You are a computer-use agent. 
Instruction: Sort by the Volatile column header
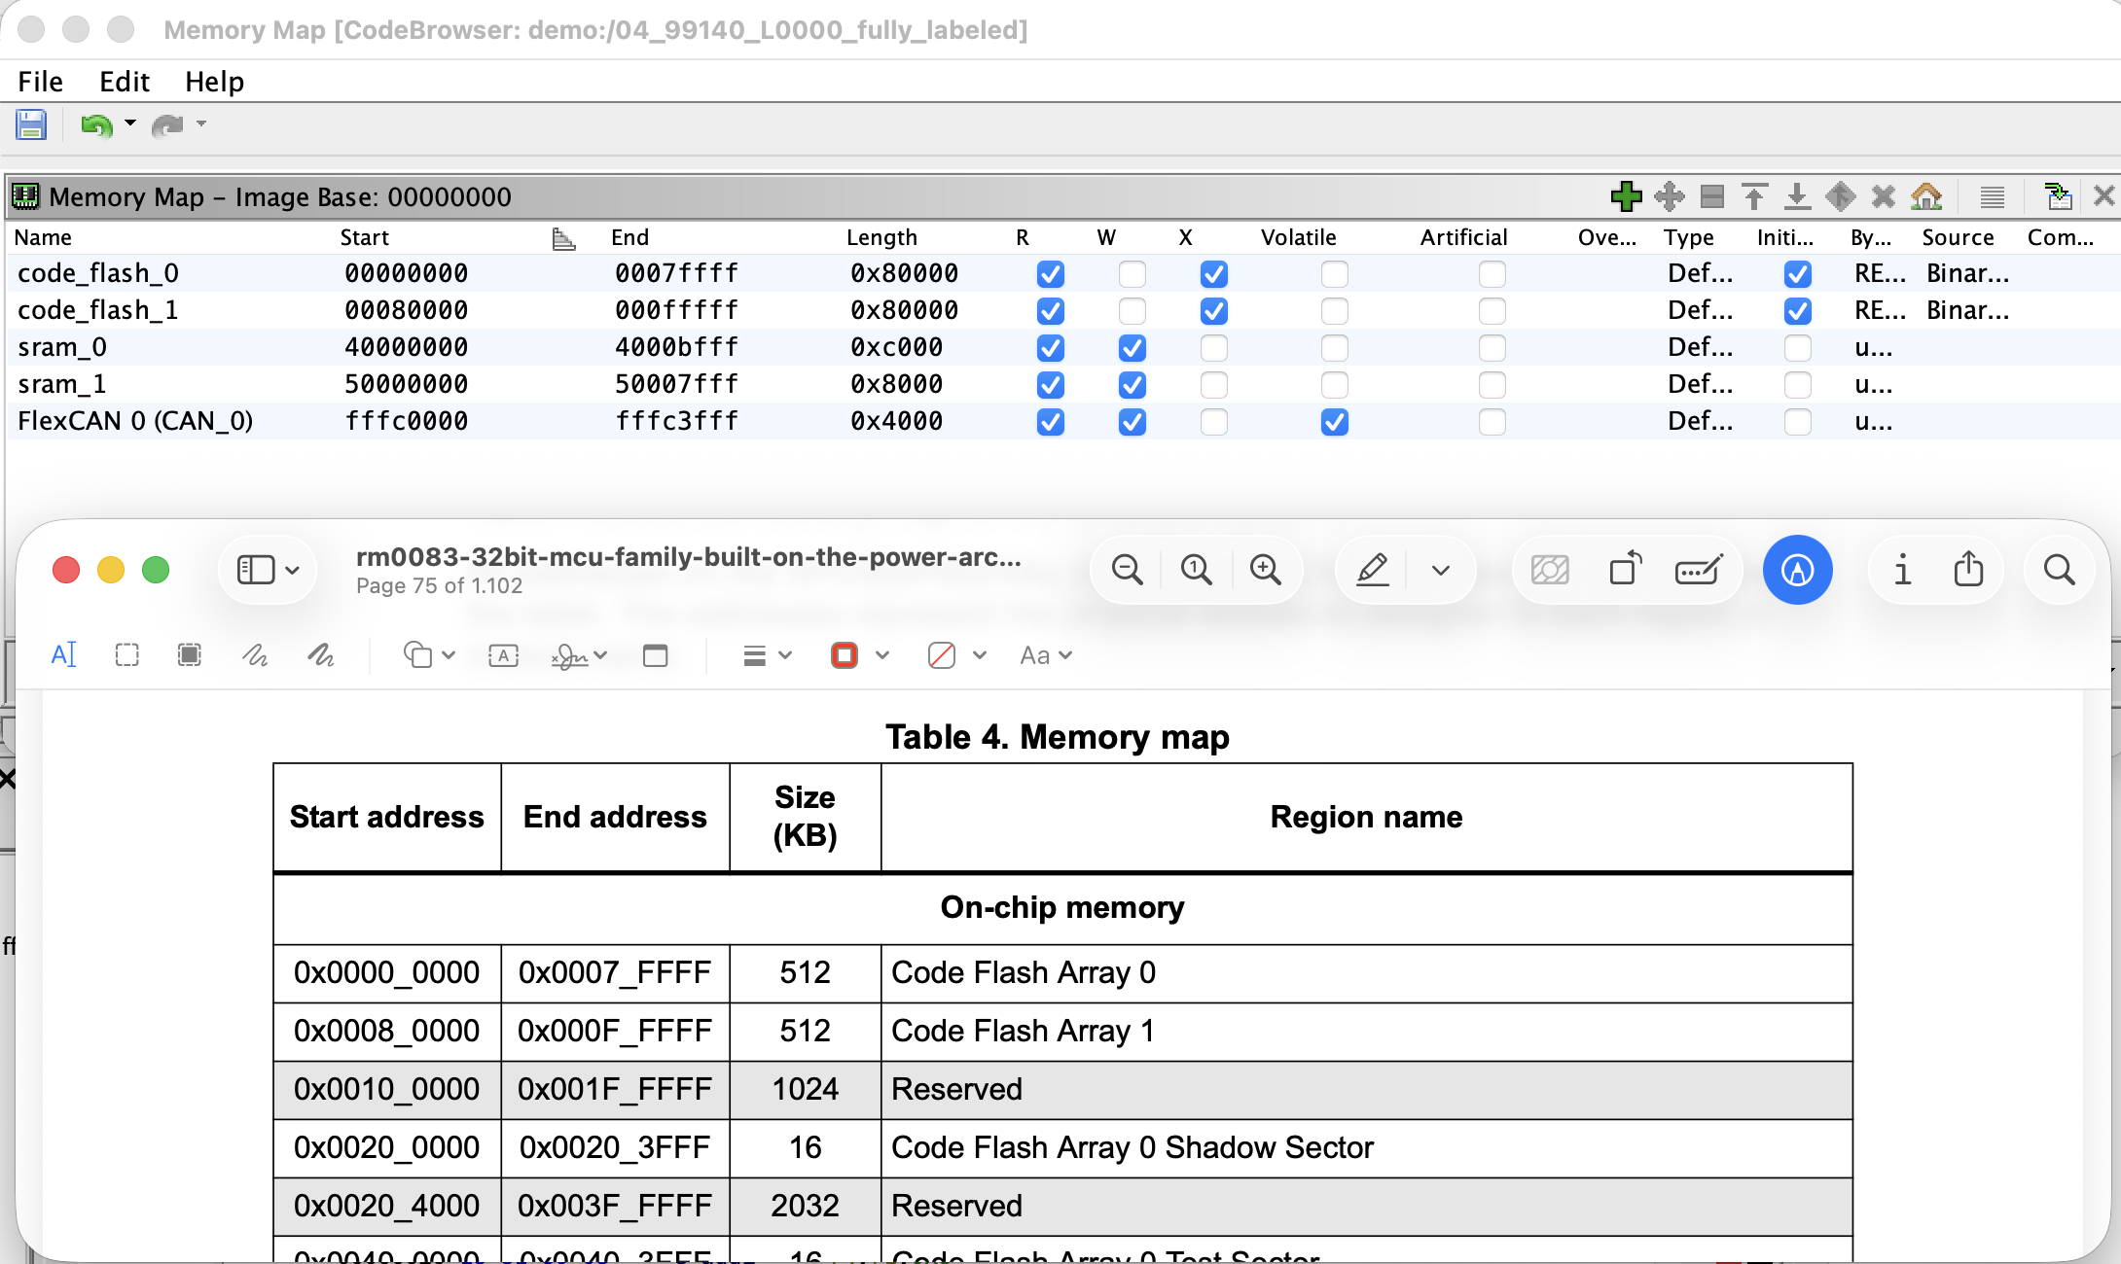click(x=1298, y=237)
